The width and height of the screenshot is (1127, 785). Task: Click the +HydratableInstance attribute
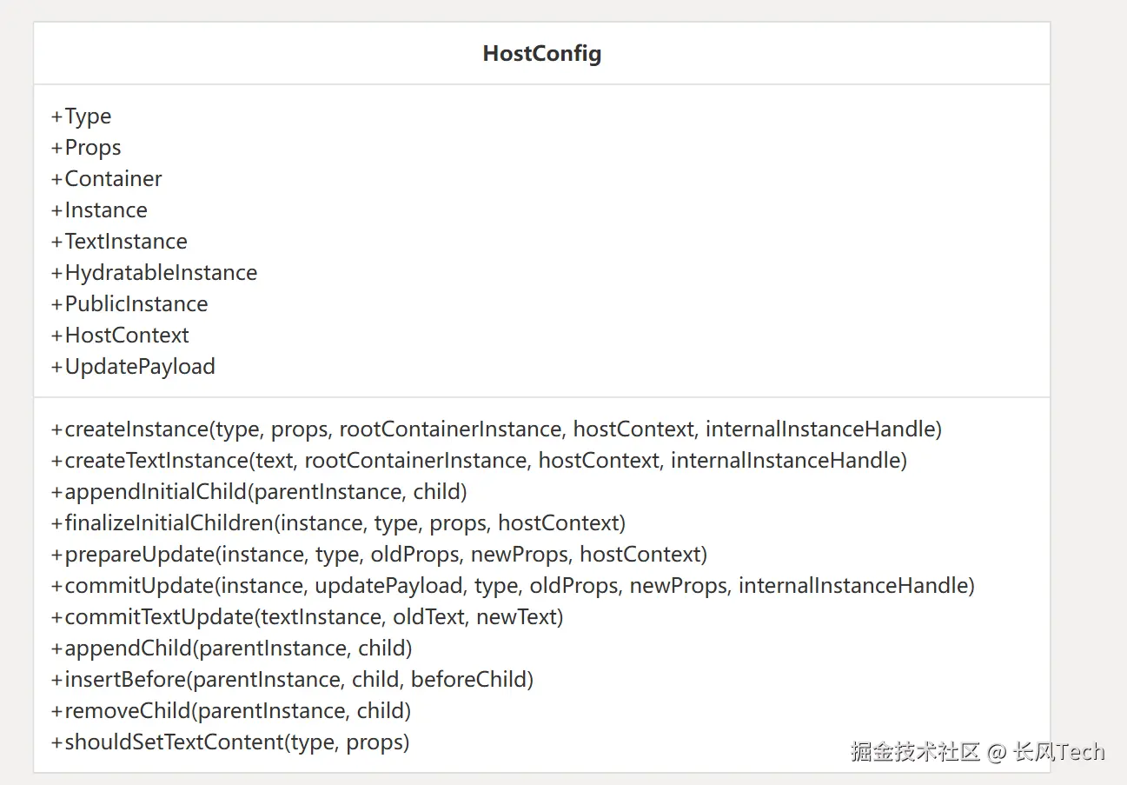point(155,273)
